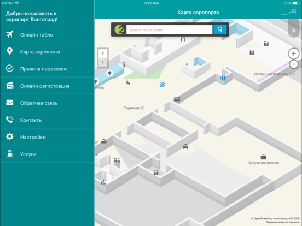Click the search field поиск по этажам
This screenshot has width=302, height=226.
[x=169, y=29]
